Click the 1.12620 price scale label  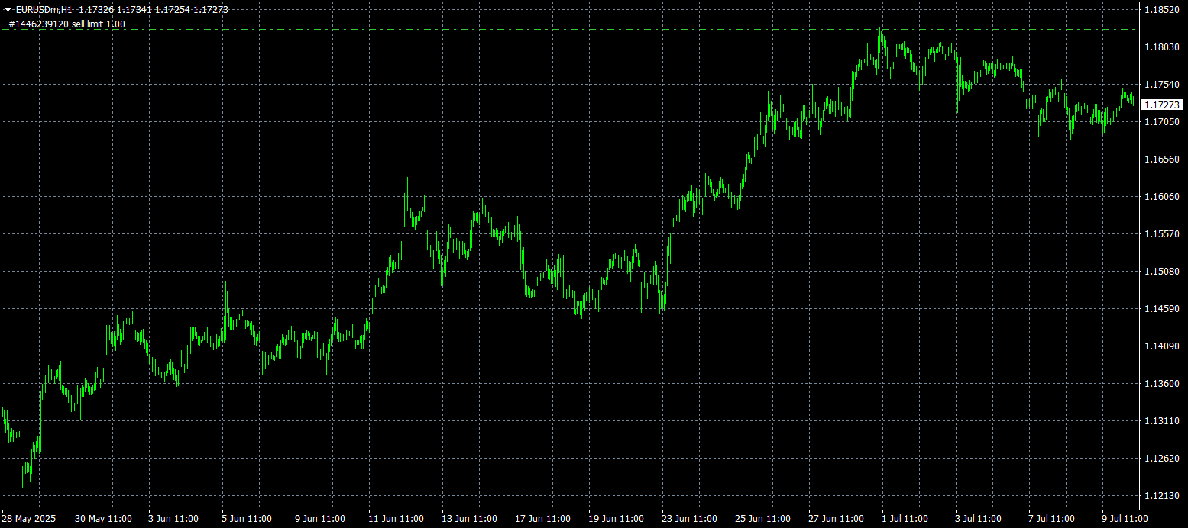(1163, 459)
